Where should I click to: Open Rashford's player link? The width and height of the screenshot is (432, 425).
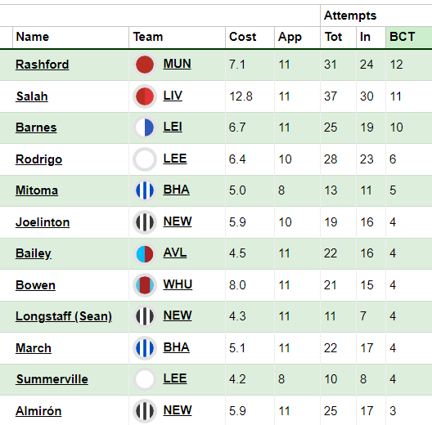tap(43, 65)
